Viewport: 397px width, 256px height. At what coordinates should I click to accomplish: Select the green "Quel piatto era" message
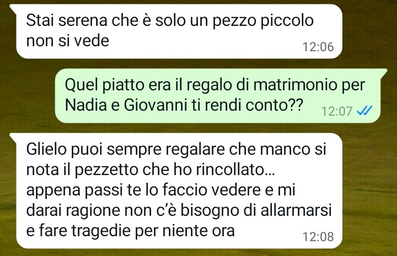click(217, 96)
